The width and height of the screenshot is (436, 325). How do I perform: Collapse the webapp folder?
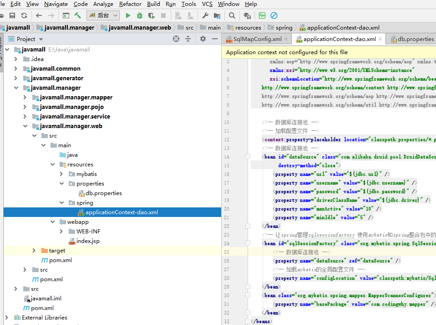pyautogui.click(x=53, y=222)
